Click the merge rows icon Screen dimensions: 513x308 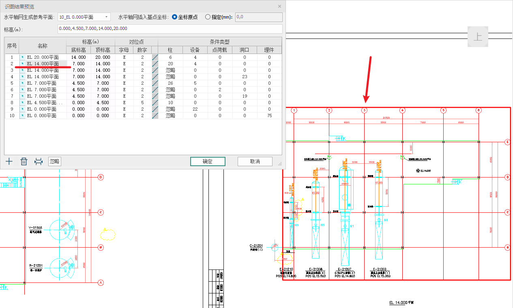pos(39,162)
